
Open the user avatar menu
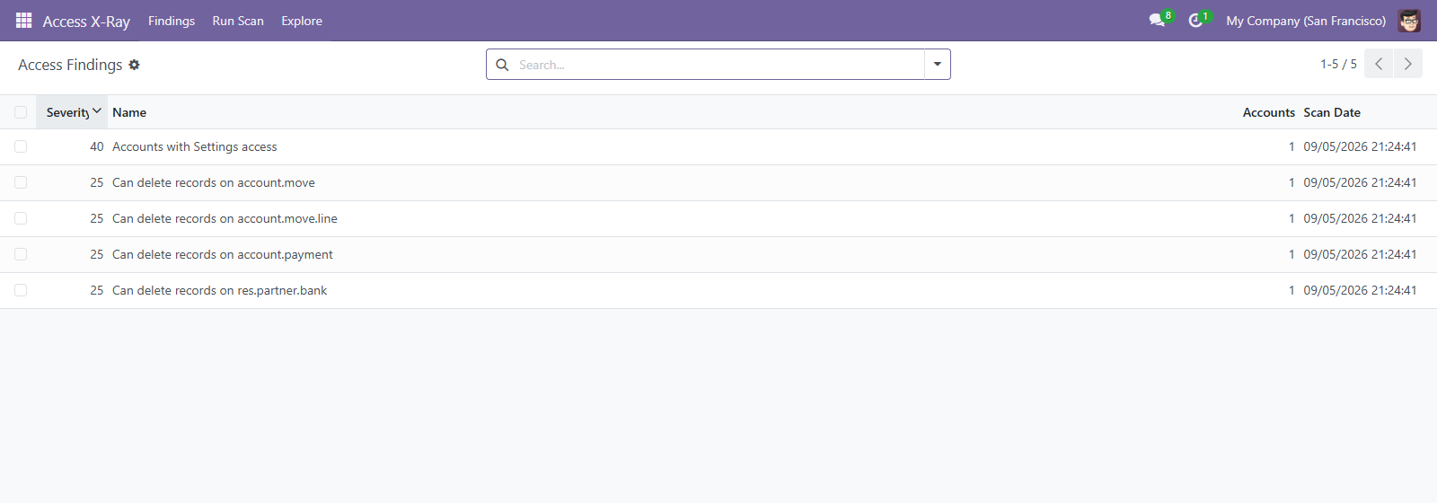pyautogui.click(x=1409, y=20)
